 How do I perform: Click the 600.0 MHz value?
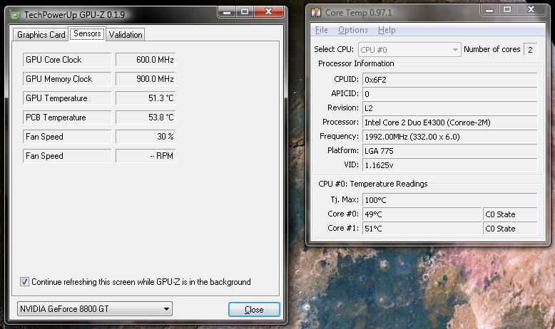[x=146, y=60]
